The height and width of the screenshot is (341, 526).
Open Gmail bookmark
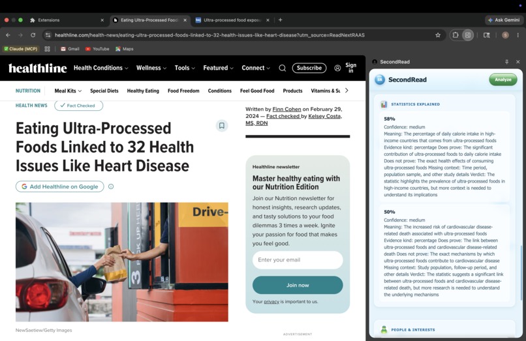click(70, 49)
